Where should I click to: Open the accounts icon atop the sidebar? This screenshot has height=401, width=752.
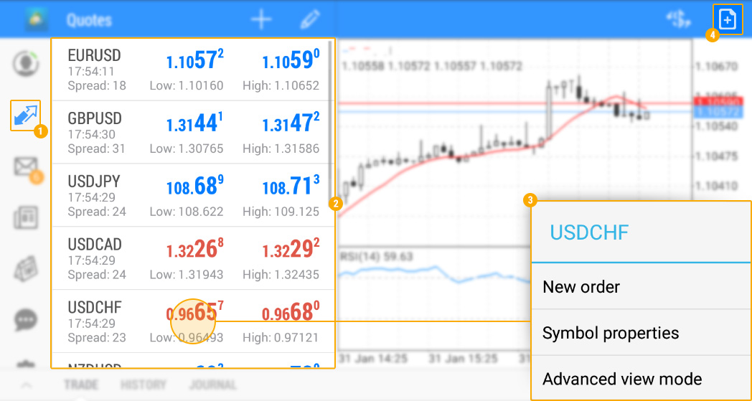(26, 63)
